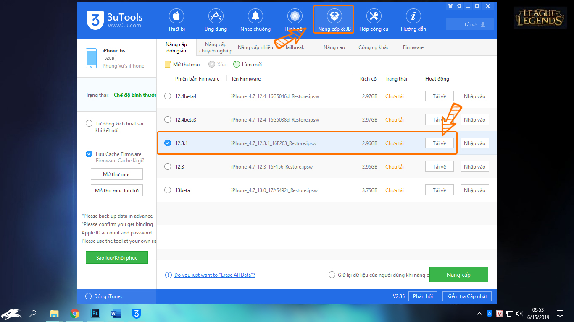The height and width of the screenshot is (322, 574).
Task: Open Photoshop from the taskbar
Action: tap(95, 313)
